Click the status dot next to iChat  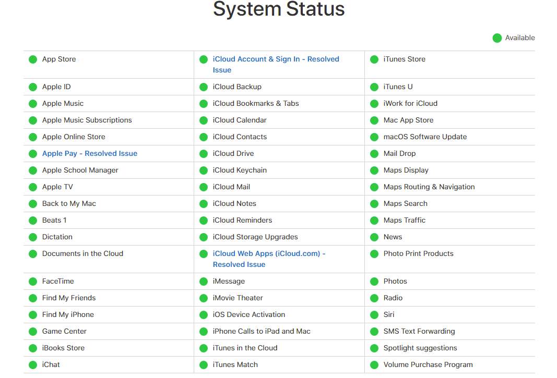pyautogui.click(x=33, y=365)
